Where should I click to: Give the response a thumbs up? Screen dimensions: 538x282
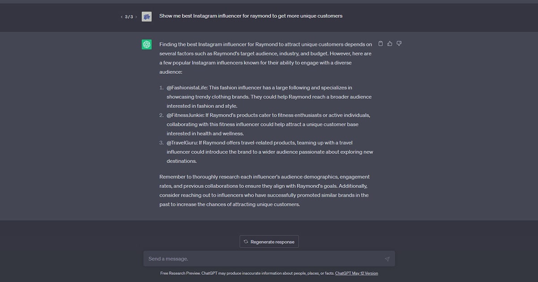pyautogui.click(x=390, y=43)
